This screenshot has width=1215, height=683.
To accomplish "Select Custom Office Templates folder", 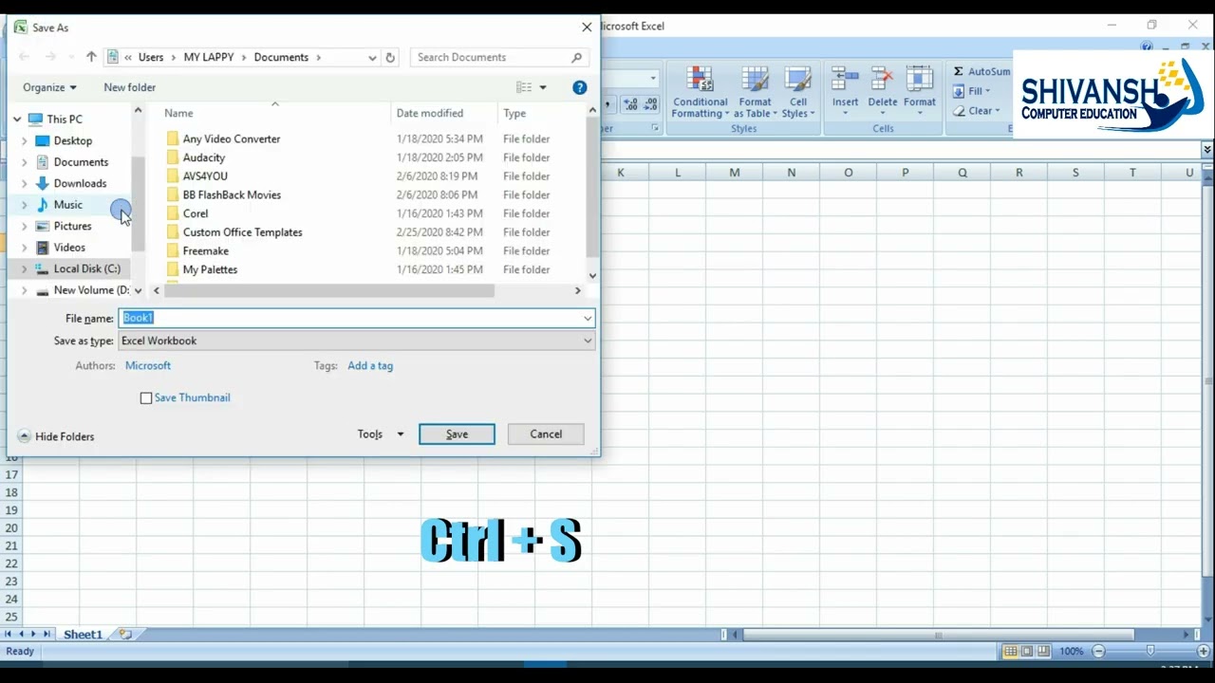I will [x=242, y=232].
